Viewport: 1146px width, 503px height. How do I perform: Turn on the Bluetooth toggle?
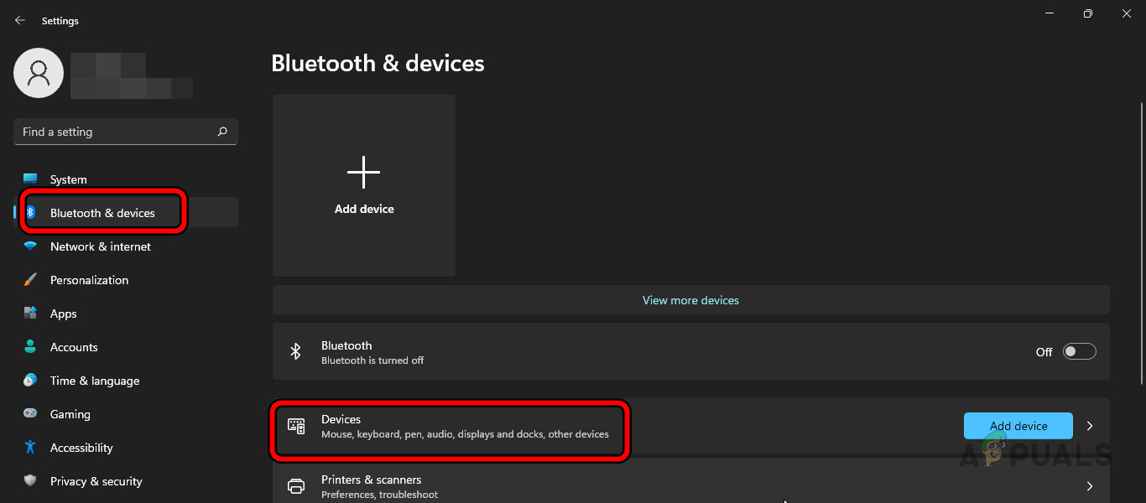point(1080,351)
